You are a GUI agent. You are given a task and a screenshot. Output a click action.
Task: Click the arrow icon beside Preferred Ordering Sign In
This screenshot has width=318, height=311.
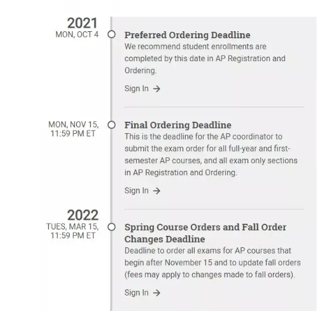(156, 89)
